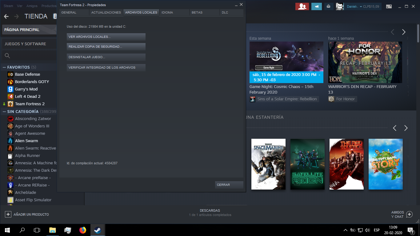Viewport: 420px width, 236px height.
Task: Go to next news items with right arrow
Action: click(404, 32)
